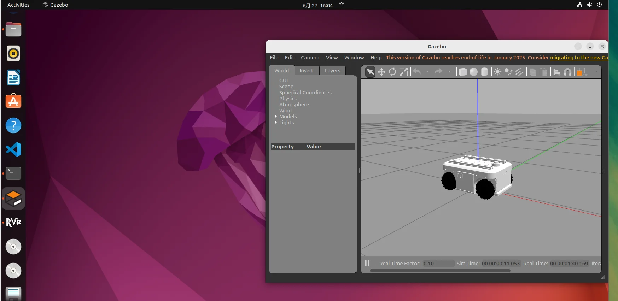Select Scene in the World tree

pyautogui.click(x=286, y=87)
